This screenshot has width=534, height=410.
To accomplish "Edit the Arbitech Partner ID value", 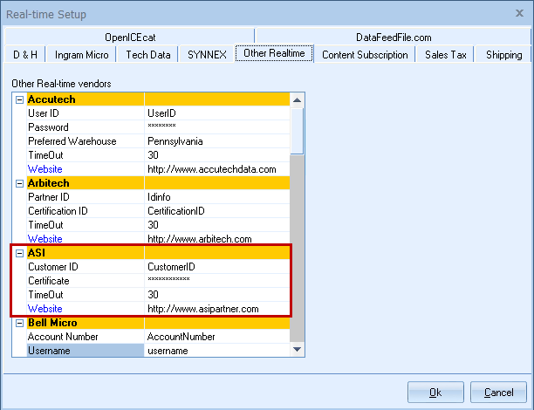I will click(x=217, y=197).
